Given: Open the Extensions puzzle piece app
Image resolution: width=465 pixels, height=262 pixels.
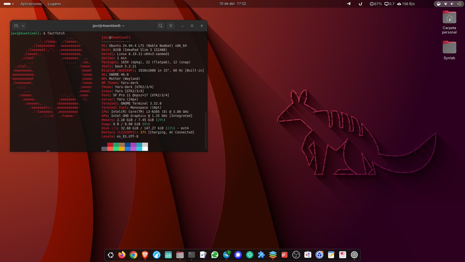Looking at the screenshot, I should [x=262, y=255].
